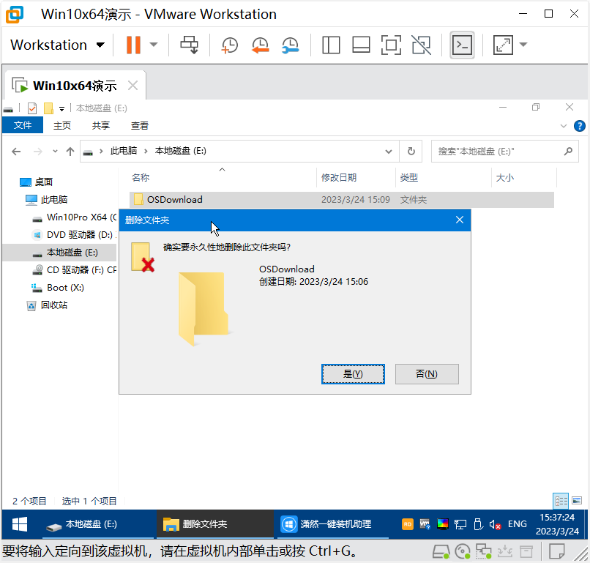Toggle the VMware sidebar library panel
590x563 pixels.
(331, 45)
